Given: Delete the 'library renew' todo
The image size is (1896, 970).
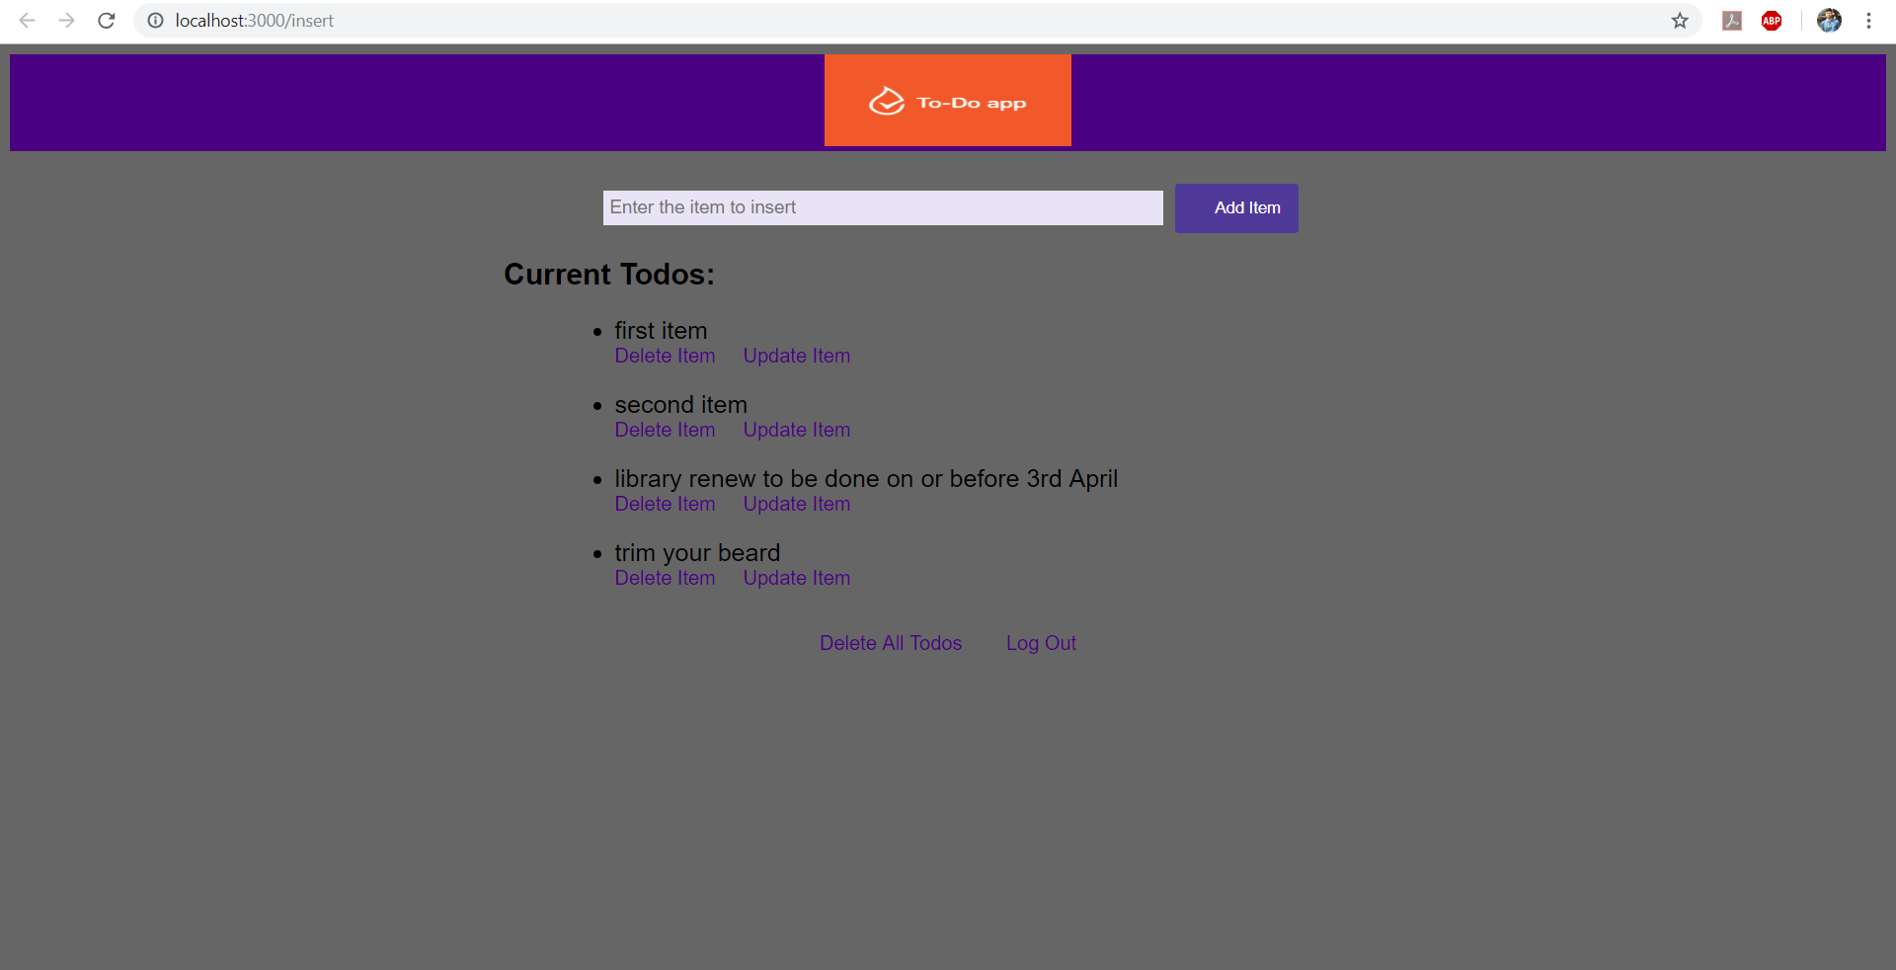Looking at the screenshot, I should coord(664,504).
